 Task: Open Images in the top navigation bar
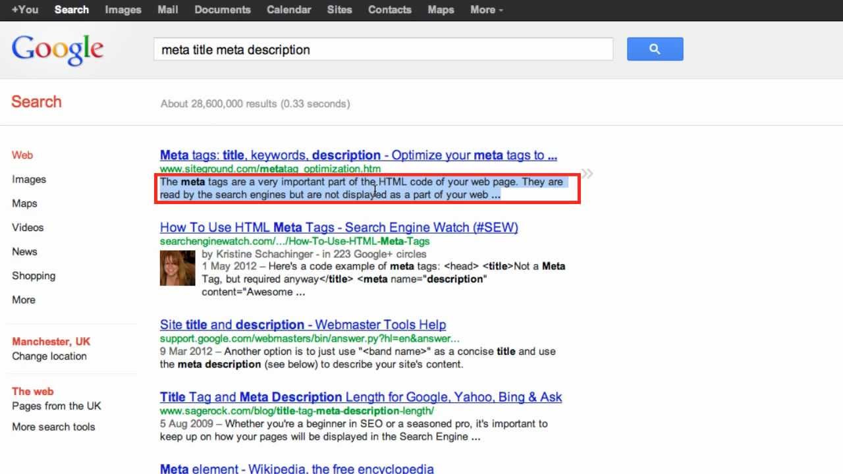click(x=123, y=10)
